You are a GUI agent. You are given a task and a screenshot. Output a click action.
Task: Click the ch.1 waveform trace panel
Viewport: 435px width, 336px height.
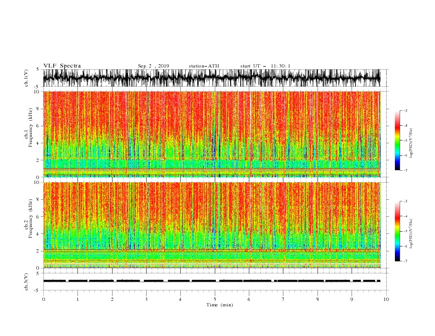[211, 78]
